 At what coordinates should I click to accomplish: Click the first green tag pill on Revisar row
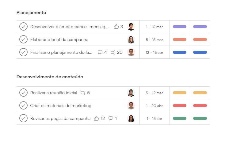(x=180, y=118)
